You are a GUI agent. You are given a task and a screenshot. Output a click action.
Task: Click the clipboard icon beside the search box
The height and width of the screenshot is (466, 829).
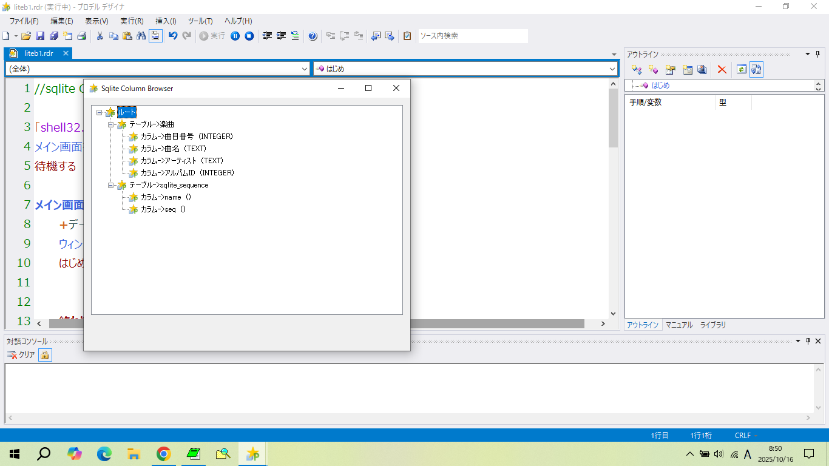(x=407, y=36)
